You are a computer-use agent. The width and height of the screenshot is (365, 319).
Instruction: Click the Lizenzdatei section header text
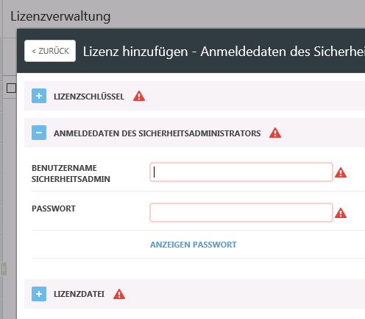pos(79,294)
